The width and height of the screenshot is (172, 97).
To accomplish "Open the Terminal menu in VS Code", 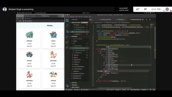I will (86, 17).
